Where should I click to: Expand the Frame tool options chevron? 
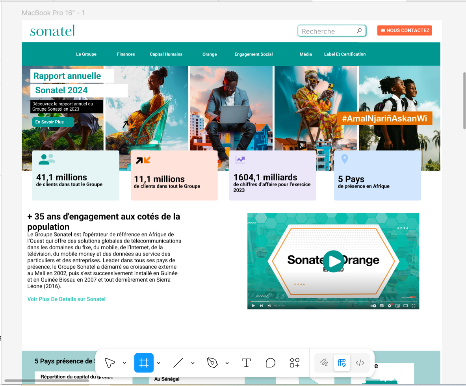[159, 363]
